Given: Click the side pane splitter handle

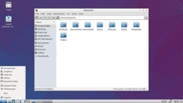Looking at the screenshot, I should click(56, 54).
